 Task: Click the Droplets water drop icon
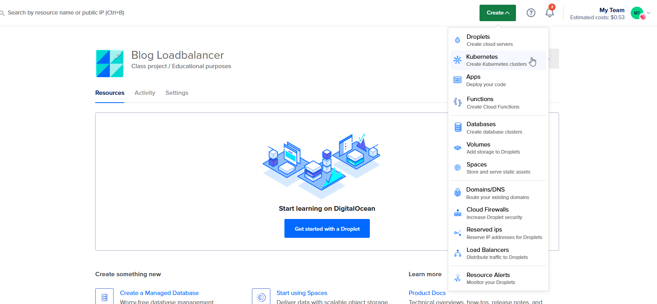tap(458, 40)
